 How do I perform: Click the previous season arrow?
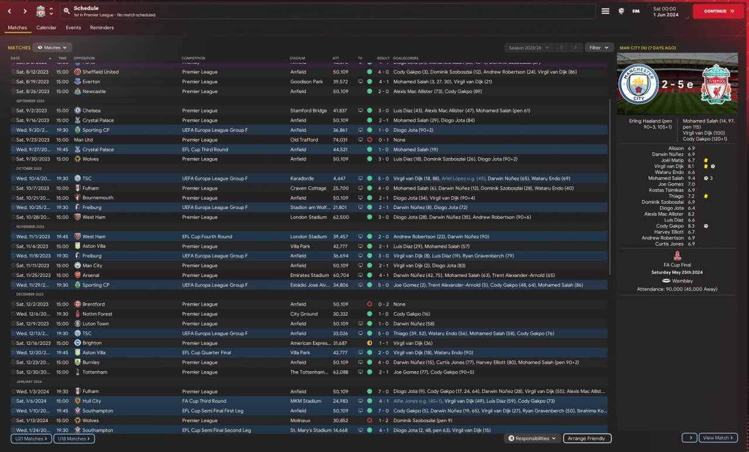click(562, 47)
